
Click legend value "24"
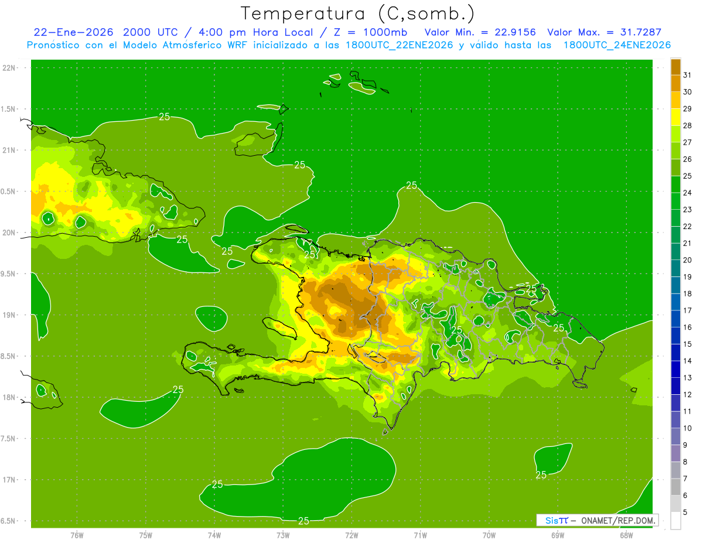pos(688,193)
